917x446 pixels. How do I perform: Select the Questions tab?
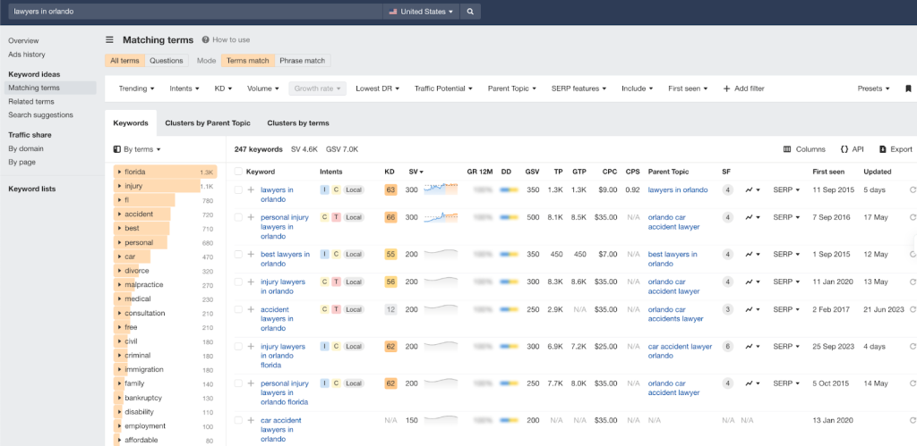[166, 61]
